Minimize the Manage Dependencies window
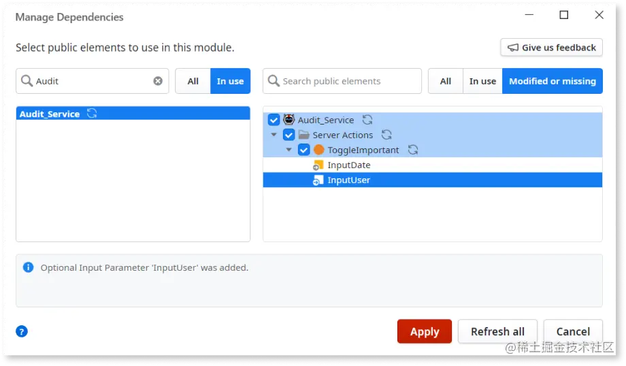The width and height of the screenshot is (626, 366). click(x=529, y=15)
